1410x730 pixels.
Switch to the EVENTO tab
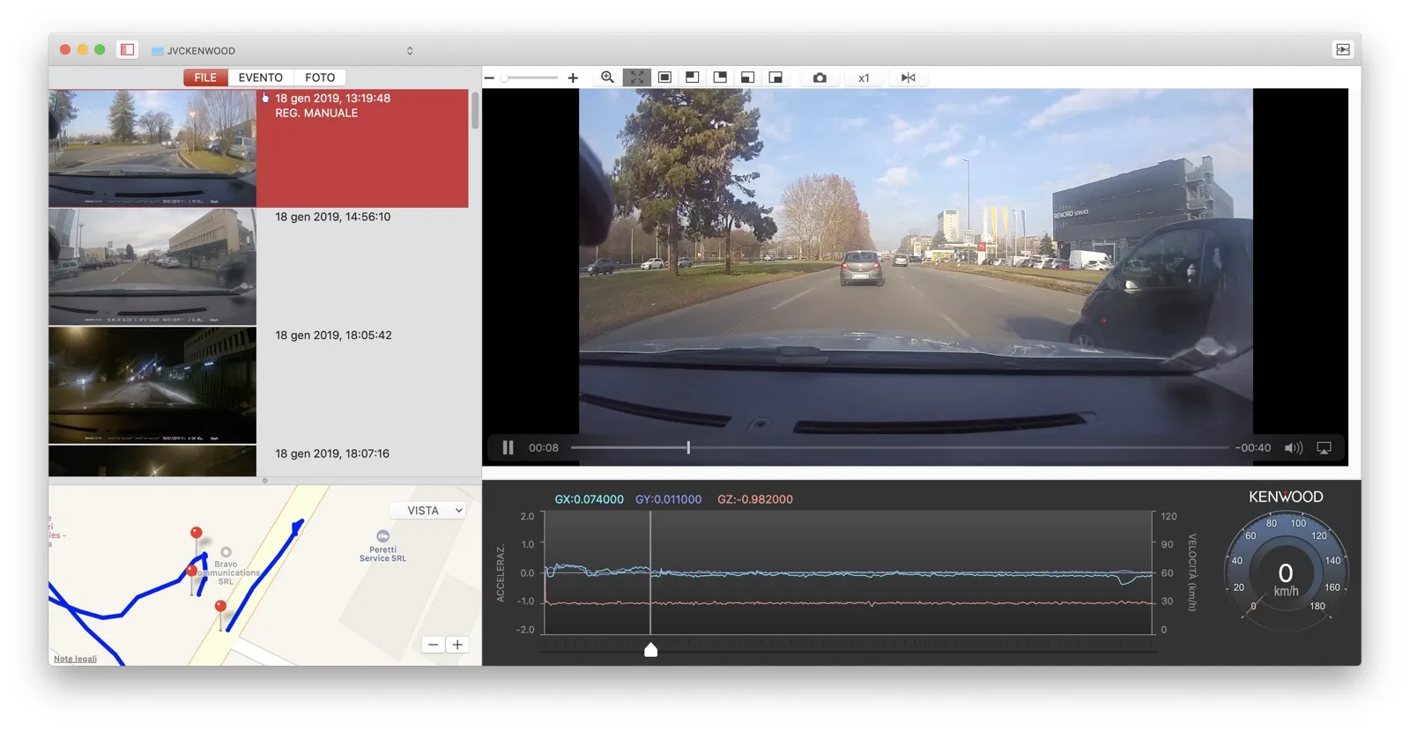pyautogui.click(x=261, y=77)
